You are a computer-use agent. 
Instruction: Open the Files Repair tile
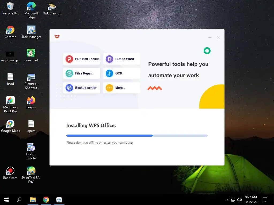pos(82,73)
